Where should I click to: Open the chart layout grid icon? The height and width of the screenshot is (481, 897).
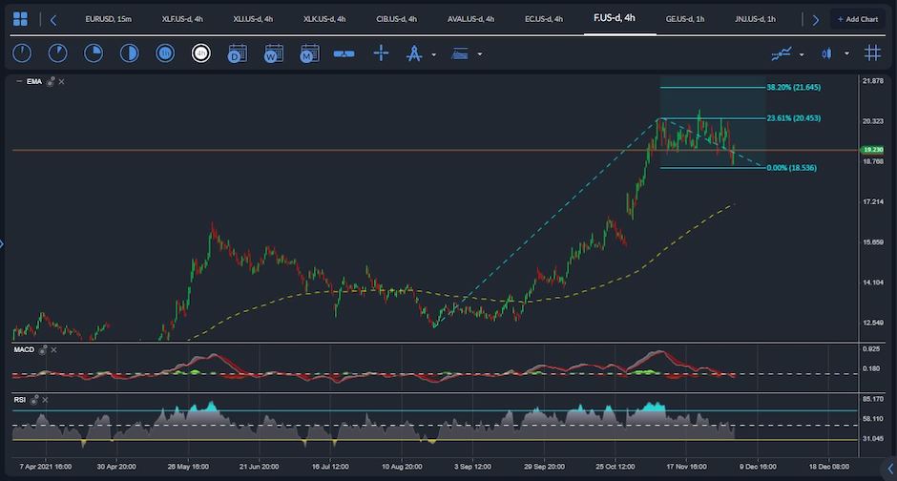(20, 19)
